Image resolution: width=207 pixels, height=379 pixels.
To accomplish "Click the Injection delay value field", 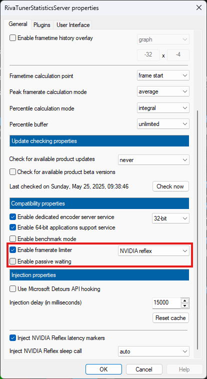I will [166, 303].
